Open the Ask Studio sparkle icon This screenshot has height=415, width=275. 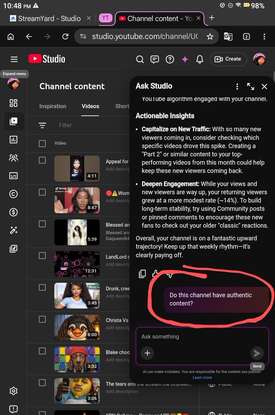pyautogui.click(x=185, y=59)
